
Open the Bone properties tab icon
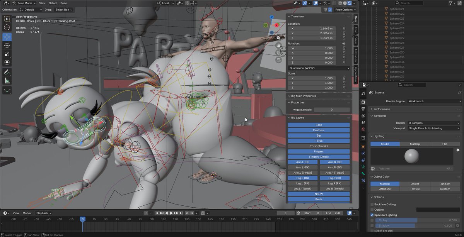tap(363, 174)
